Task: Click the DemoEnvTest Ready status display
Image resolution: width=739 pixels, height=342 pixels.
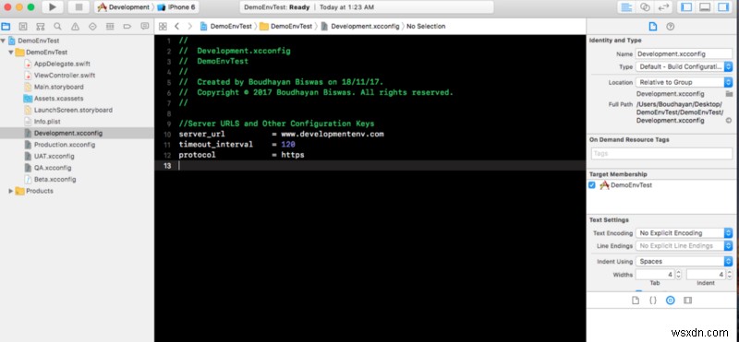Action: (x=367, y=7)
